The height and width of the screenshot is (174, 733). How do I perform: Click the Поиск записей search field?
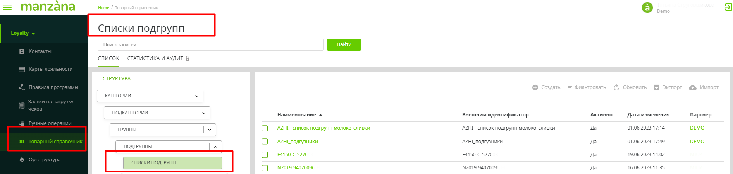(210, 45)
